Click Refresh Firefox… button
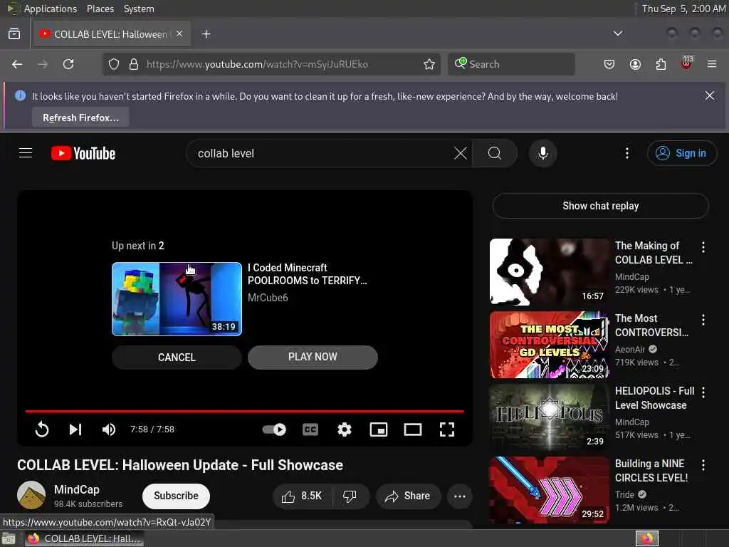 click(x=80, y=118)
